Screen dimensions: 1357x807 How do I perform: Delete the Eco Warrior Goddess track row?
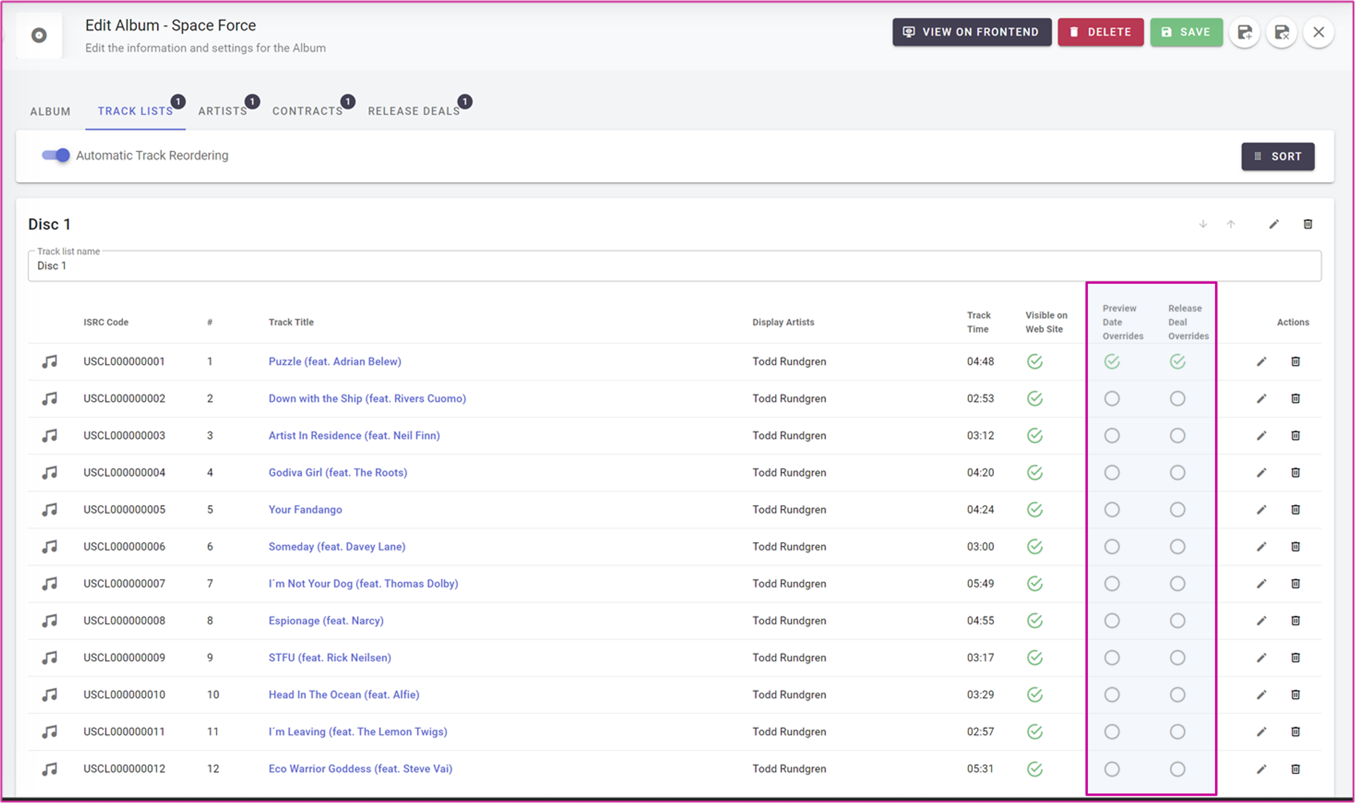point(1295,769)
